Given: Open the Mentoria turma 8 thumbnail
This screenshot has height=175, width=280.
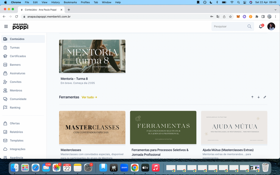Looking at the screenshot, I should pyautogui.click(x=92, y=56).
